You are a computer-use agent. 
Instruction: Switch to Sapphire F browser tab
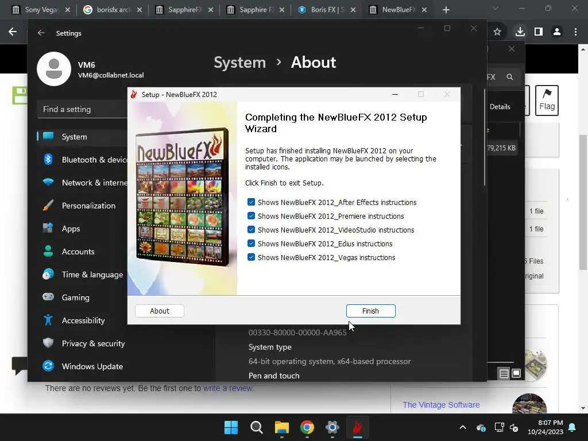[256, 10]
